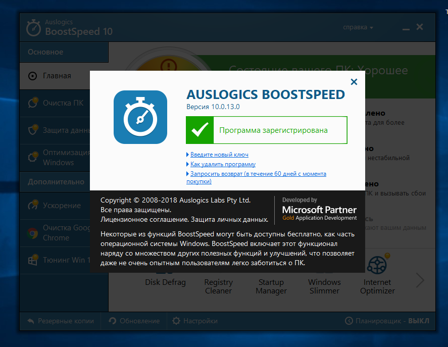Viewport: 448px width, 347px height.
Task: Open the 'Запросить возврат' refund link
Action: pos(256,177)
